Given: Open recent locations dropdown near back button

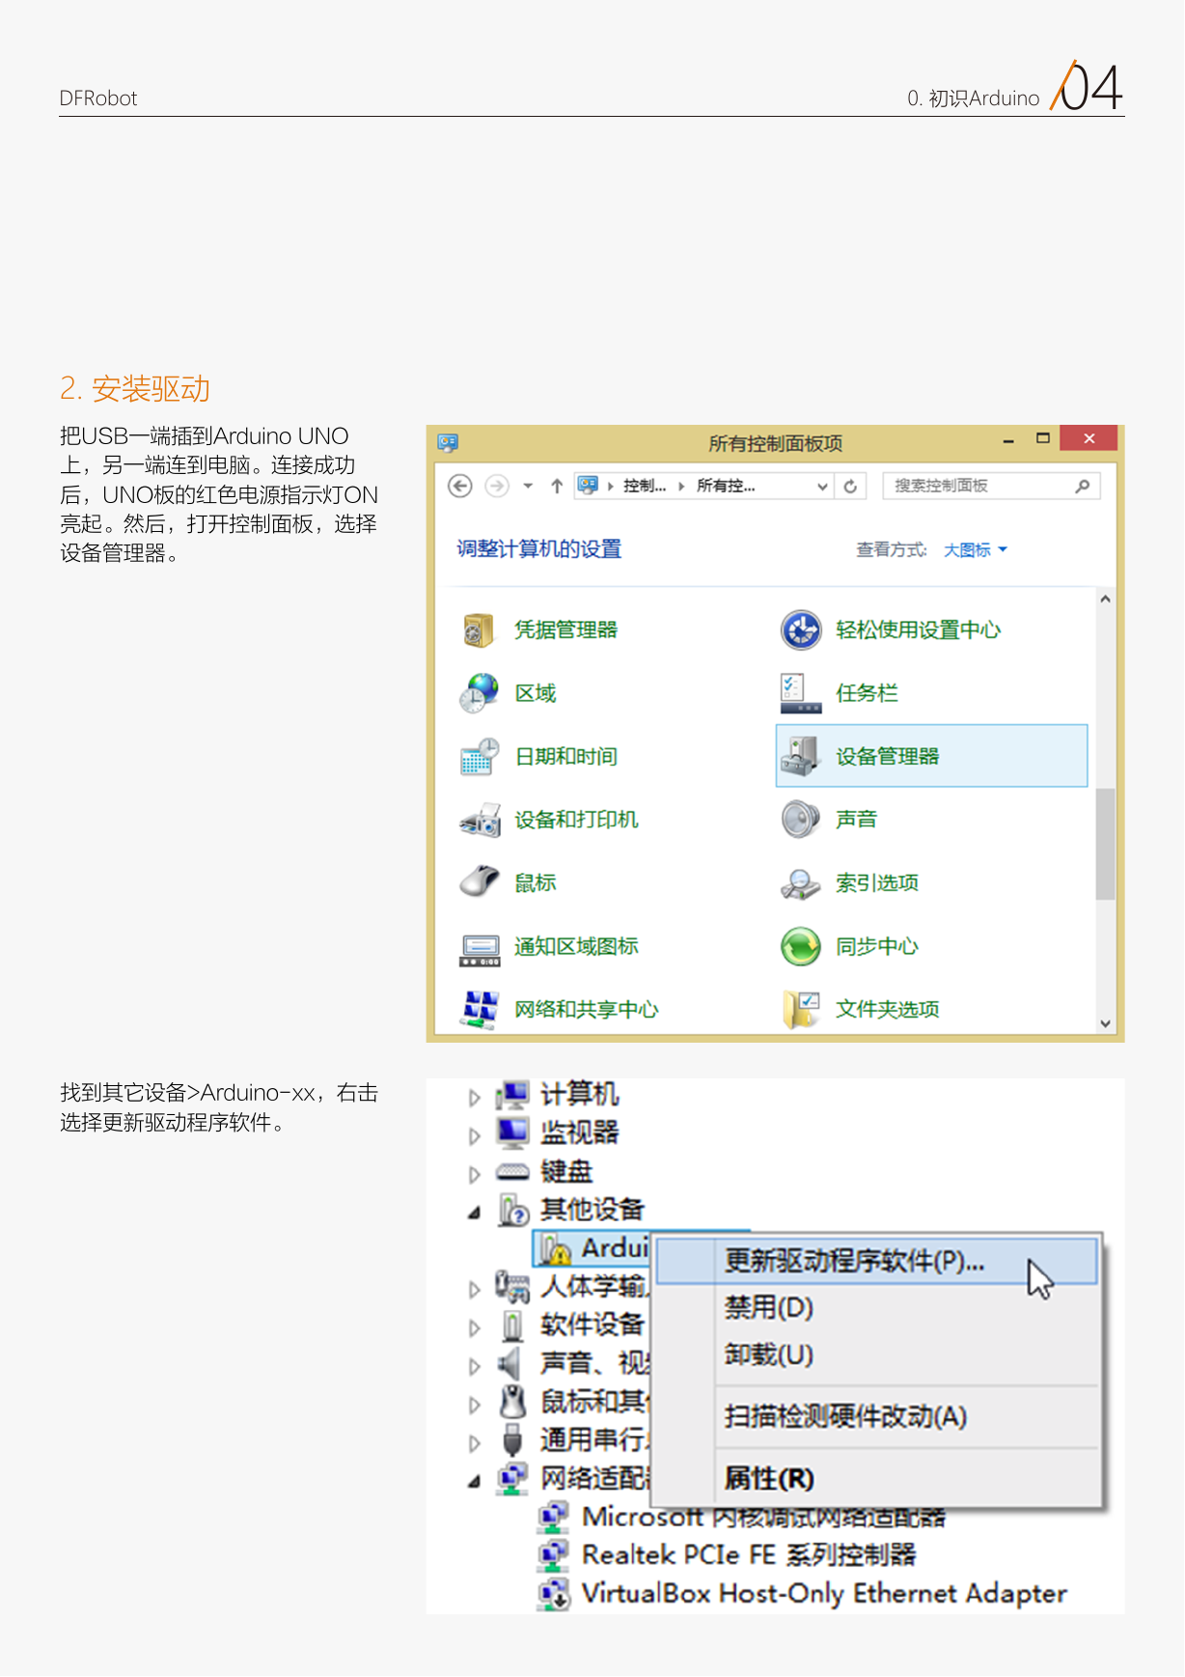Looking at the screenshot, I should coord(528,486).
